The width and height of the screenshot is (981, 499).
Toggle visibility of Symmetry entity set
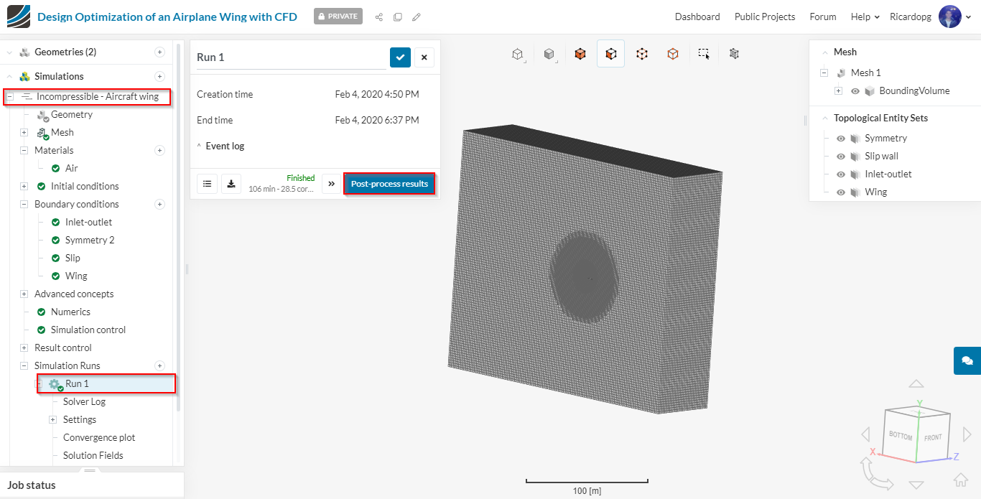click(x=841, y=139)
